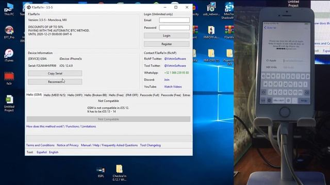330x185 pixels.
Task: Switch to Passcode (Full) tab
Action: pyautogui.click(x=150, y=95)
